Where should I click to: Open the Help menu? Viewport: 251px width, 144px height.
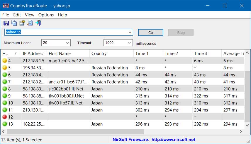tap(62, 15)
